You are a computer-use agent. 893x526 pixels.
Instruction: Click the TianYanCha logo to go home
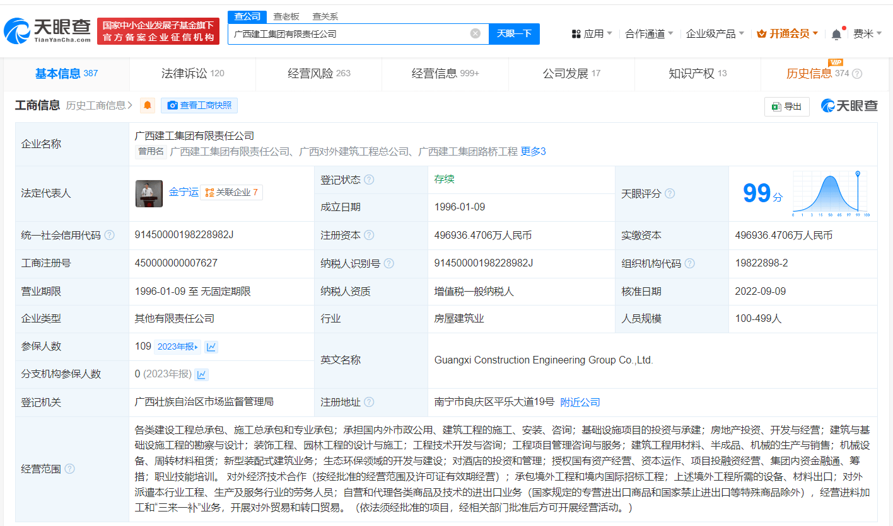click(x=47, y=30)
